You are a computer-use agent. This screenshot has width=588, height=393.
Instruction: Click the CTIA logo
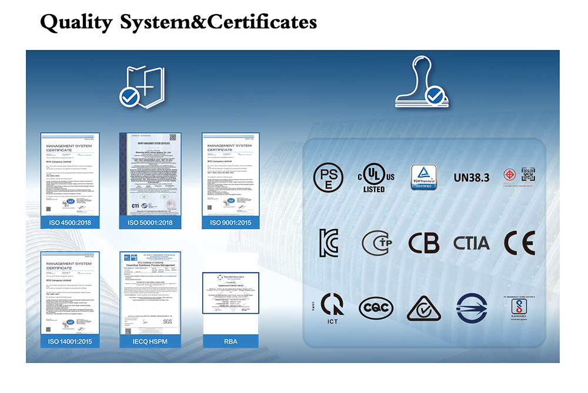point(472,243)
